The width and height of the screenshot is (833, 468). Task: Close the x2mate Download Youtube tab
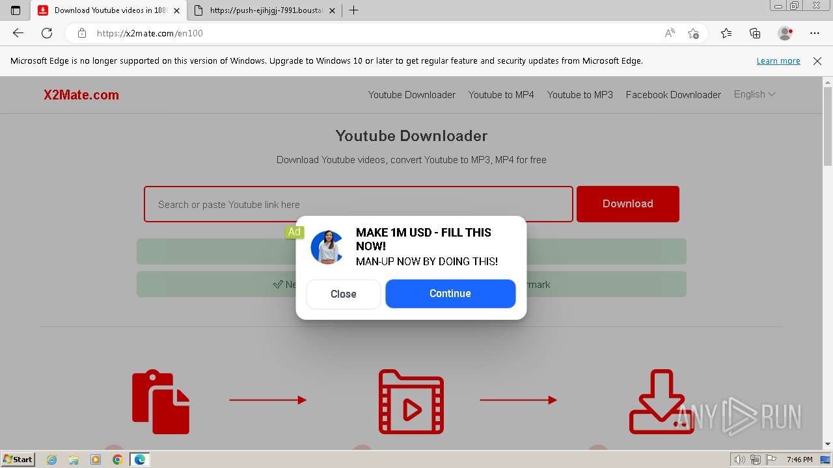click(x=176, y=10)
